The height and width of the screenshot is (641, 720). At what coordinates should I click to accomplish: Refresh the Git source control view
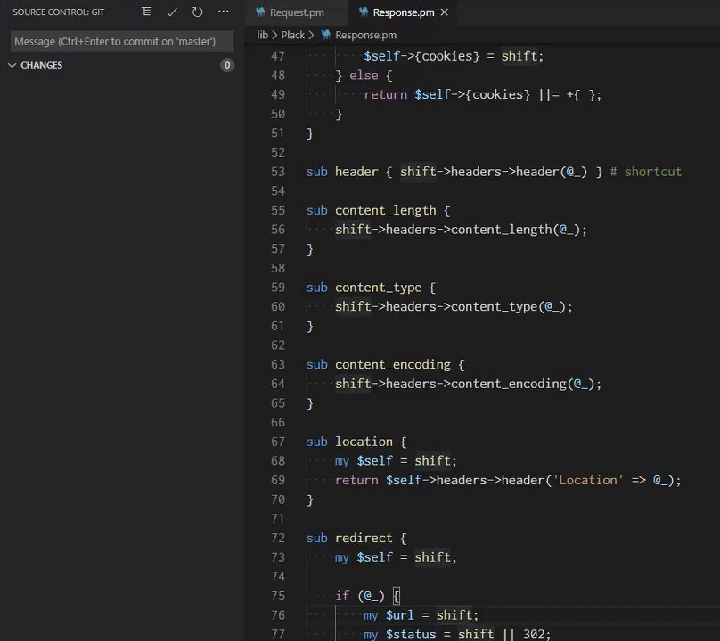[197, 12]
